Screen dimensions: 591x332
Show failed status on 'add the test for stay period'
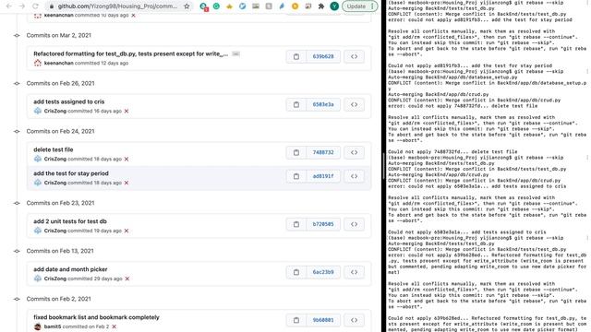[127, 183]
